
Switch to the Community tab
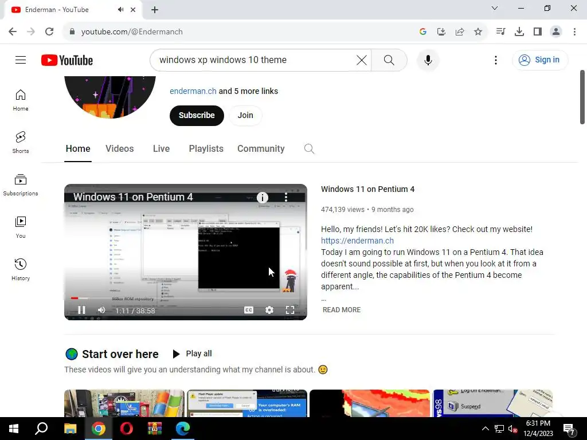coord(261,149)
